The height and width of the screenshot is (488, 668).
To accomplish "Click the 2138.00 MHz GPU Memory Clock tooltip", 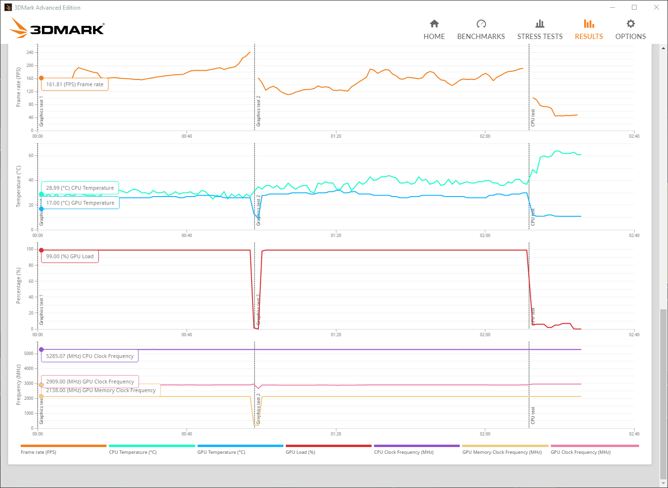I will pyautogui.click(x=101, y=391).
